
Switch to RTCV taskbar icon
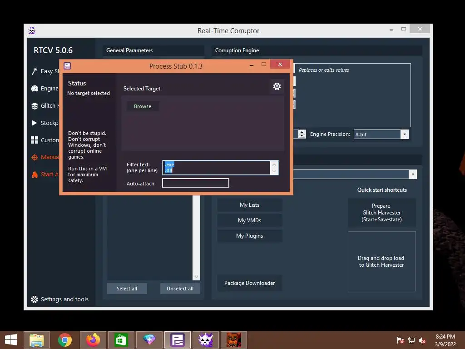click(x=206, y=340)
